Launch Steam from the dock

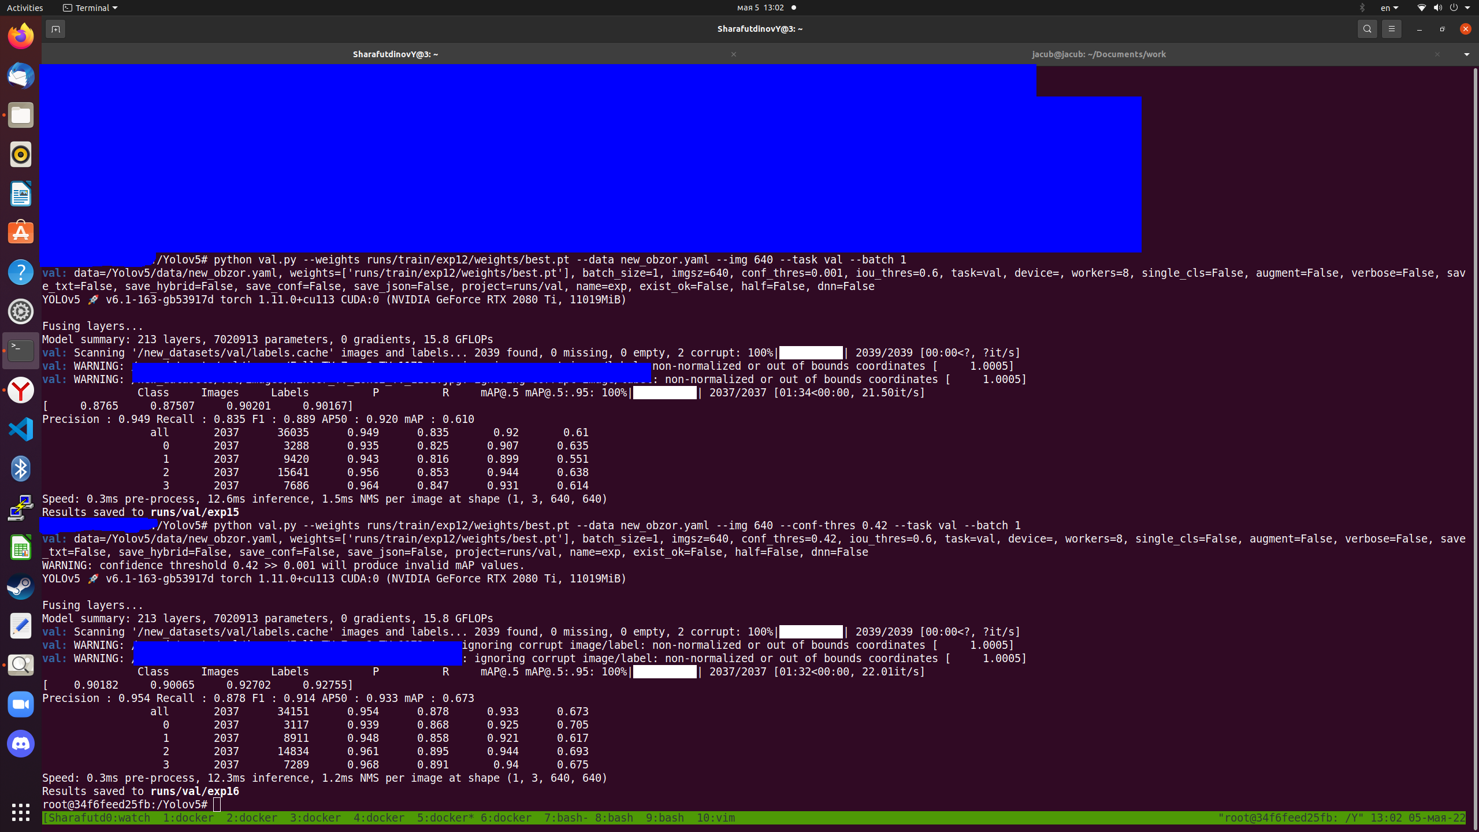point(21,586)
